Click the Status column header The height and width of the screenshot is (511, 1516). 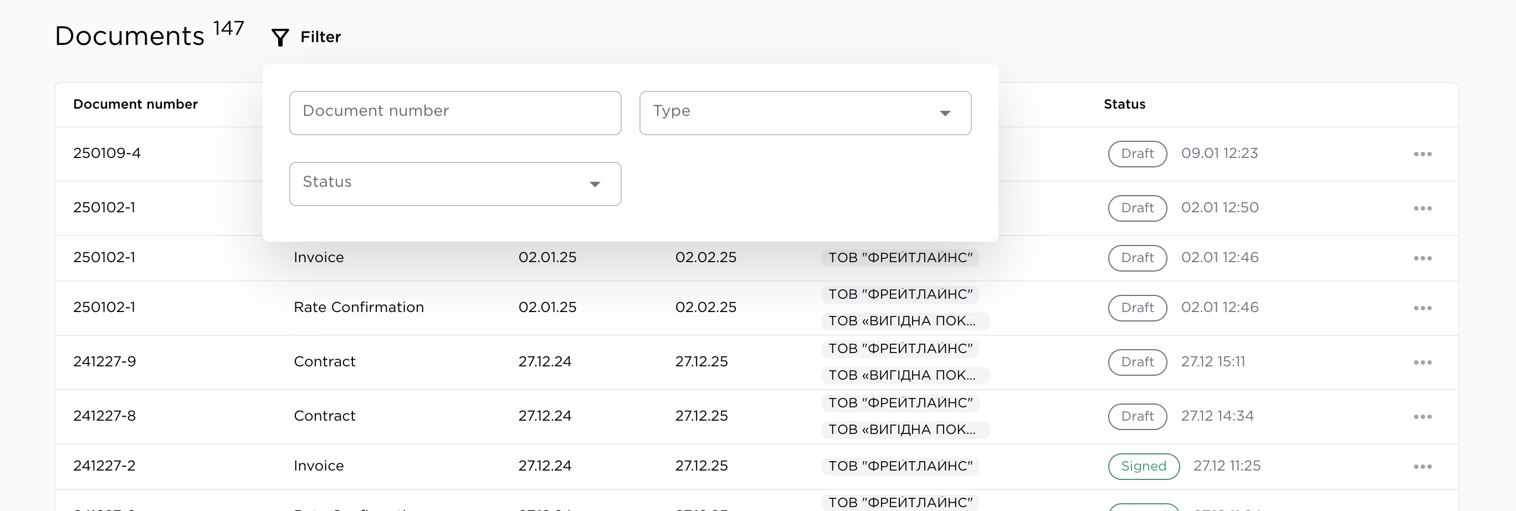[1124, 104]
